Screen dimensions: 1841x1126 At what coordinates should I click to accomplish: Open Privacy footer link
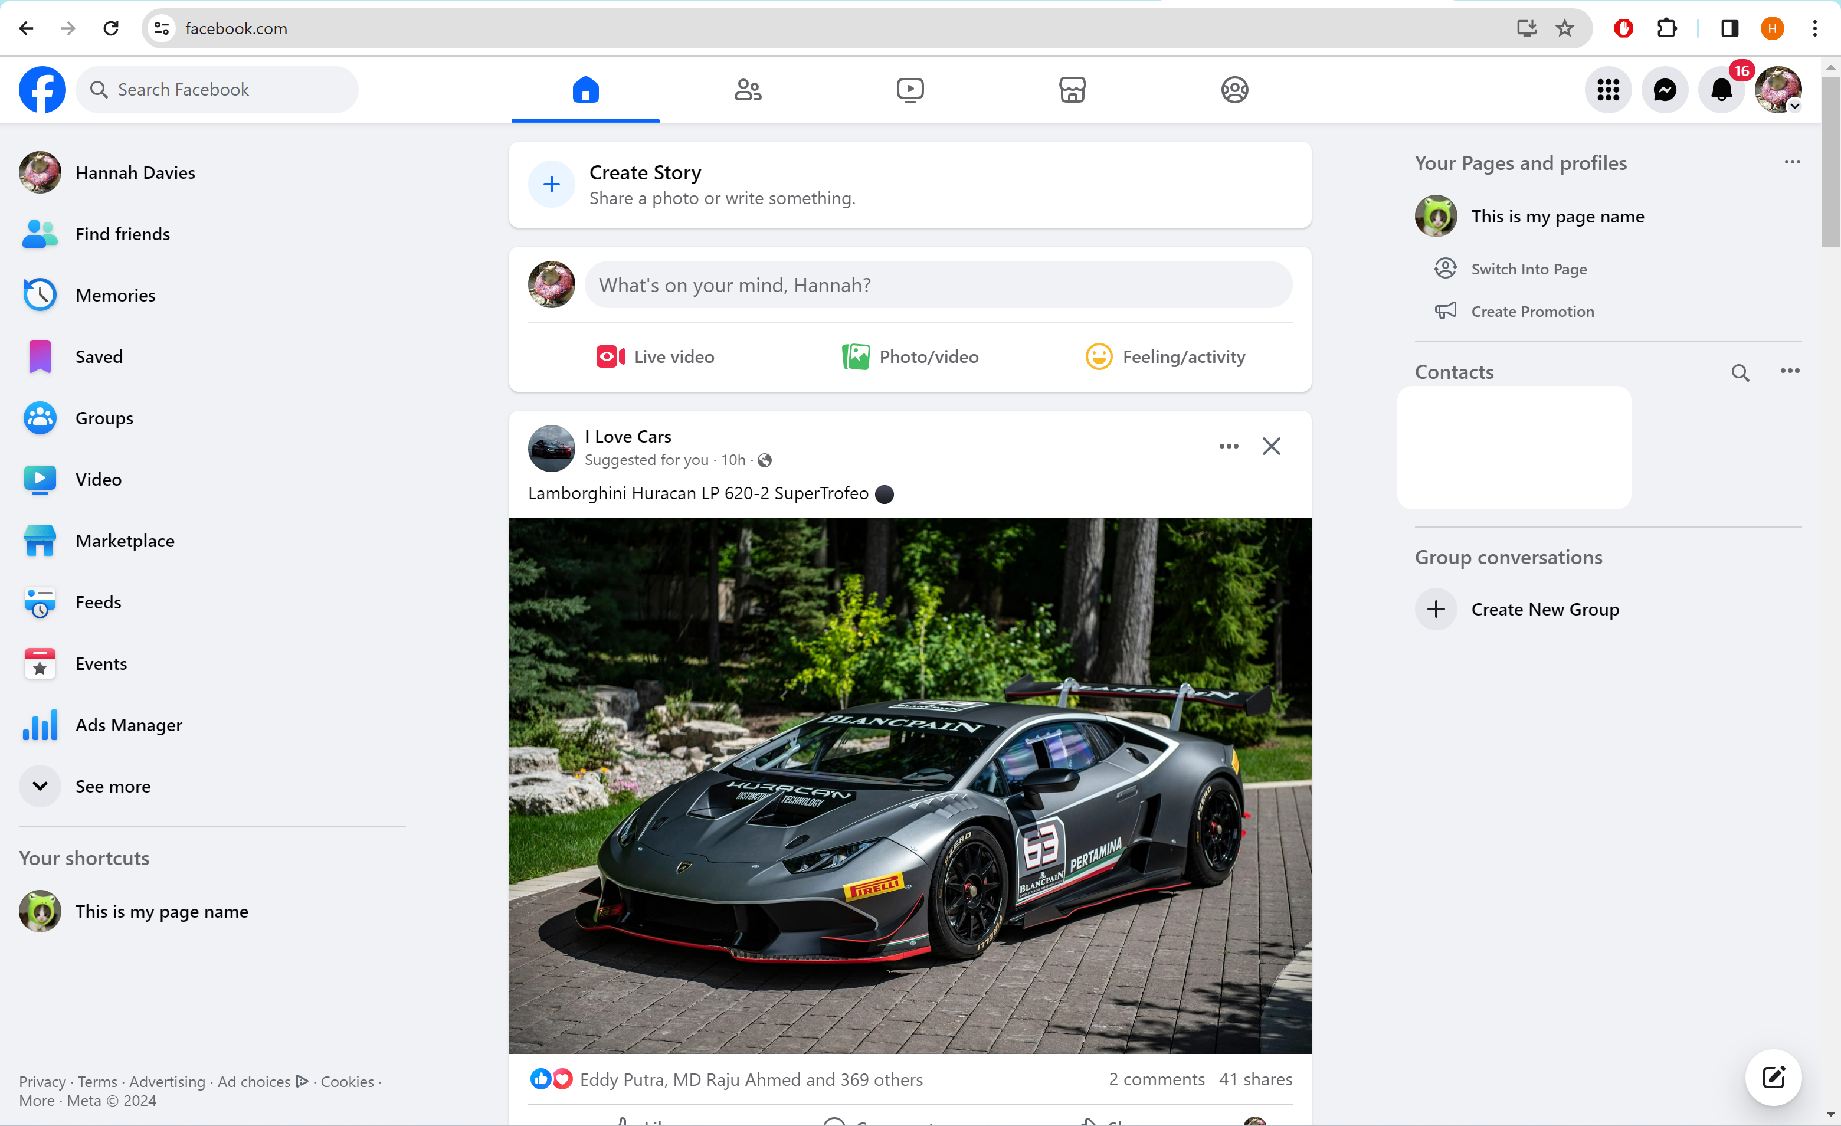[x=42, y=1081]
